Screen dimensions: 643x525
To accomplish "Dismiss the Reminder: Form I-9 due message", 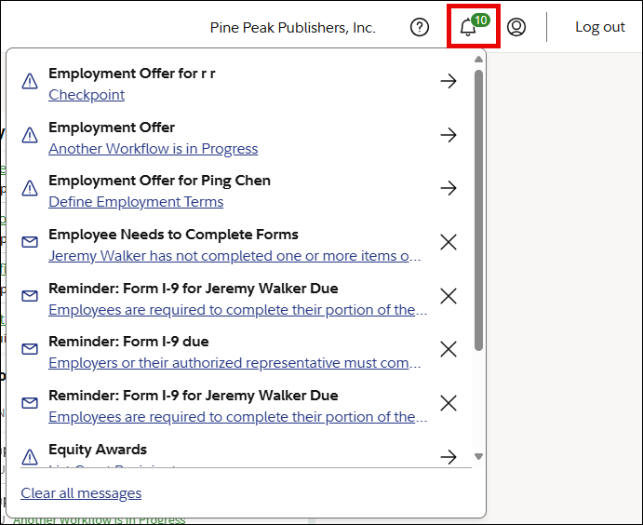I will click(449, 350).
